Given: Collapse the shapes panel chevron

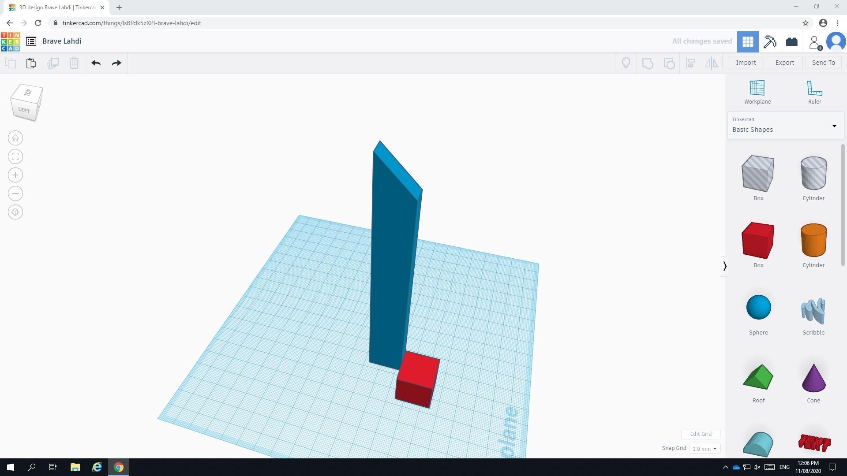Looking at the screenshot, I should [x=724, y=266].
